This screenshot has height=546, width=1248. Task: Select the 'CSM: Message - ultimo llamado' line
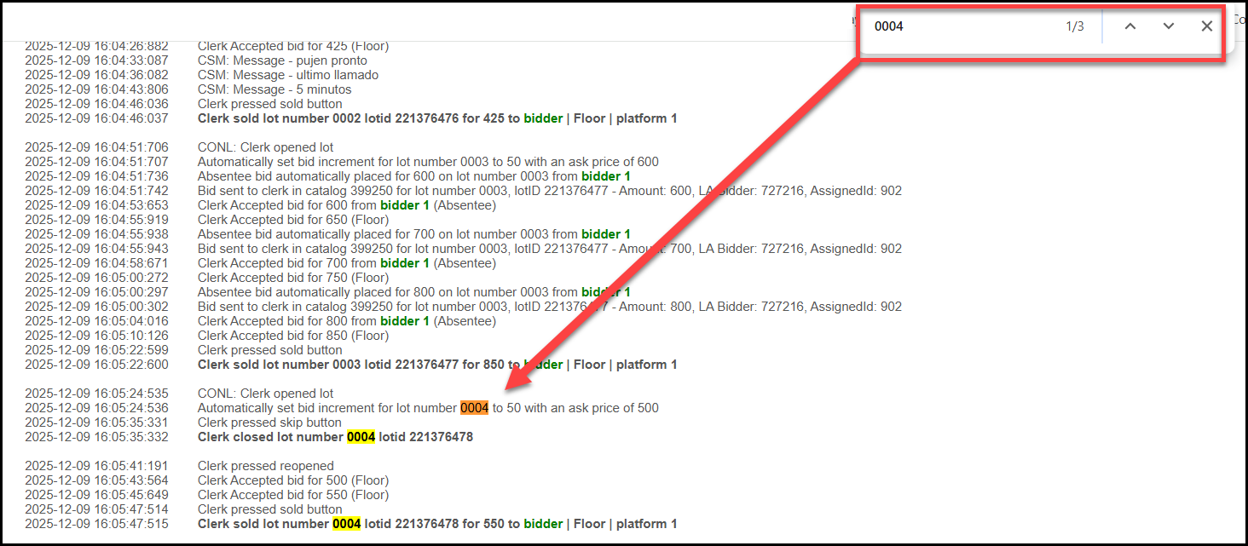point(288,75)
